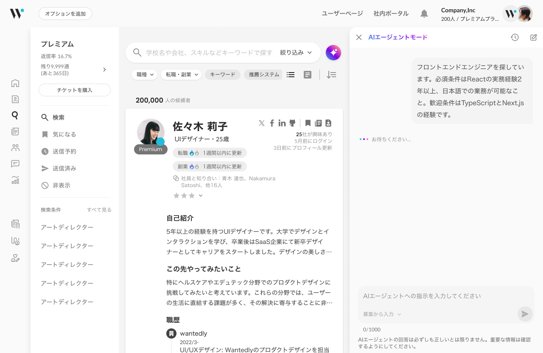The height and width of the screenshot is (353, 543).
Task: Open candidate's LinkedIn profile icon
Action: [x=282, y=123]
